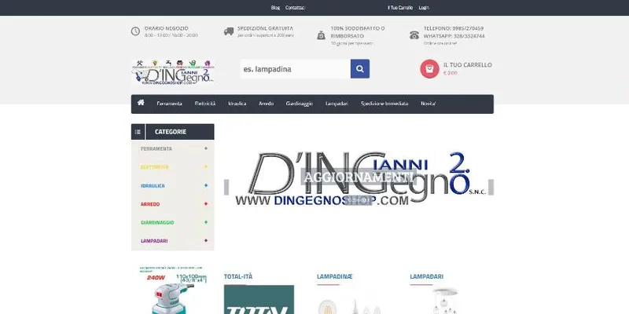Viewport: 629px width, 314px height.
Task: Expand the Elettricità category plus sign
Action: tap(206, 167)
